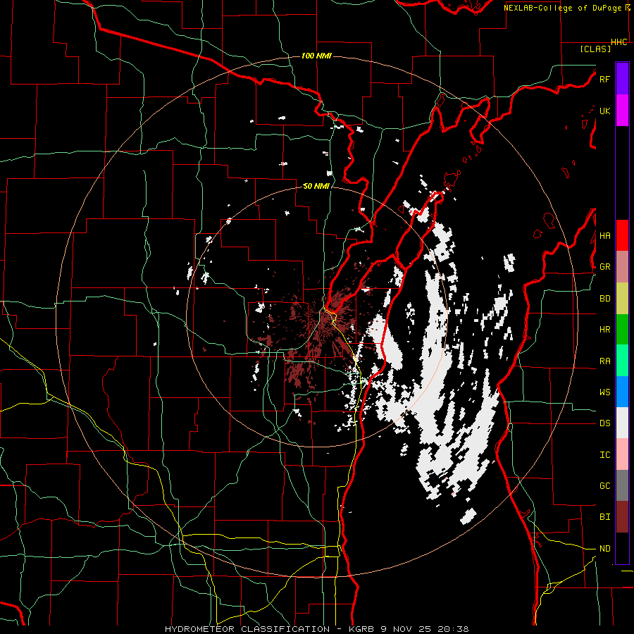Click the BD legend label
The image size is (634, 634).
pos(604,299)
